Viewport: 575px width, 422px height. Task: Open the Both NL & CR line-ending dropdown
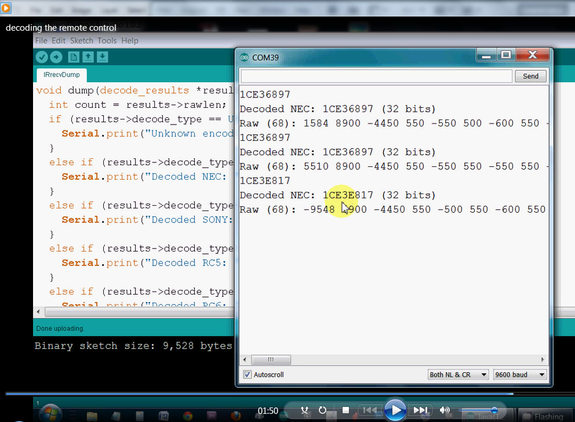[x=458, y=374]
